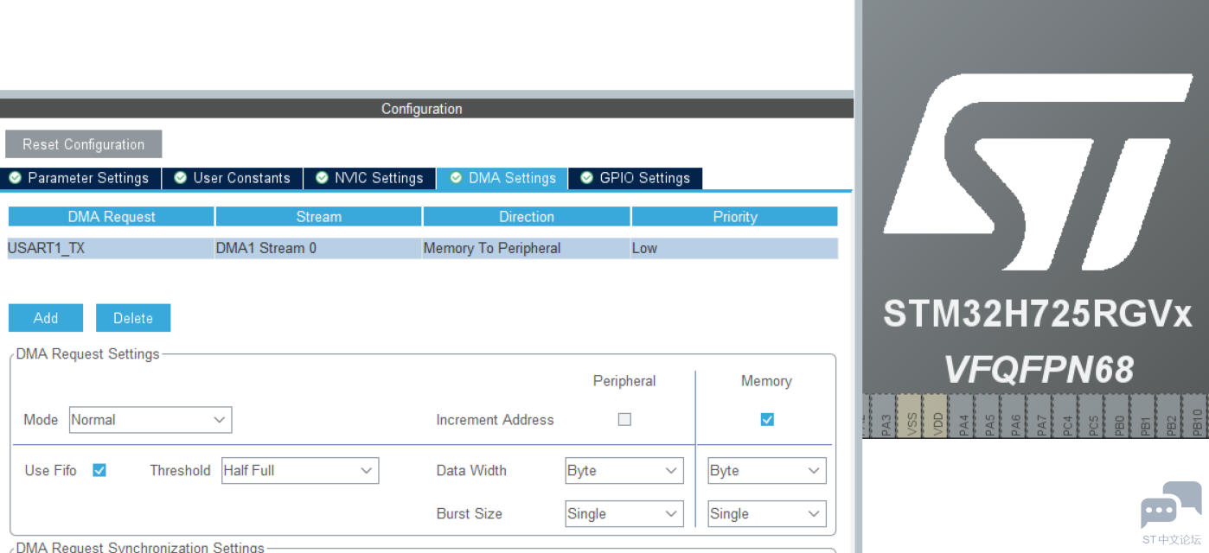This screenshot has width=1209, height=553.
Task: Toggle the Peripheral increment address checkbox
Action: (624, 419)
